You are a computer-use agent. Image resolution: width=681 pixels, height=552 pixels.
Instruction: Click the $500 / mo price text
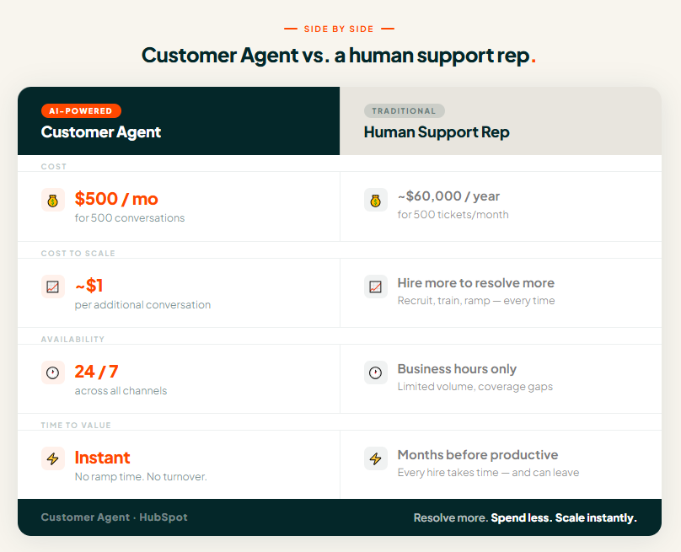point(116,199)
